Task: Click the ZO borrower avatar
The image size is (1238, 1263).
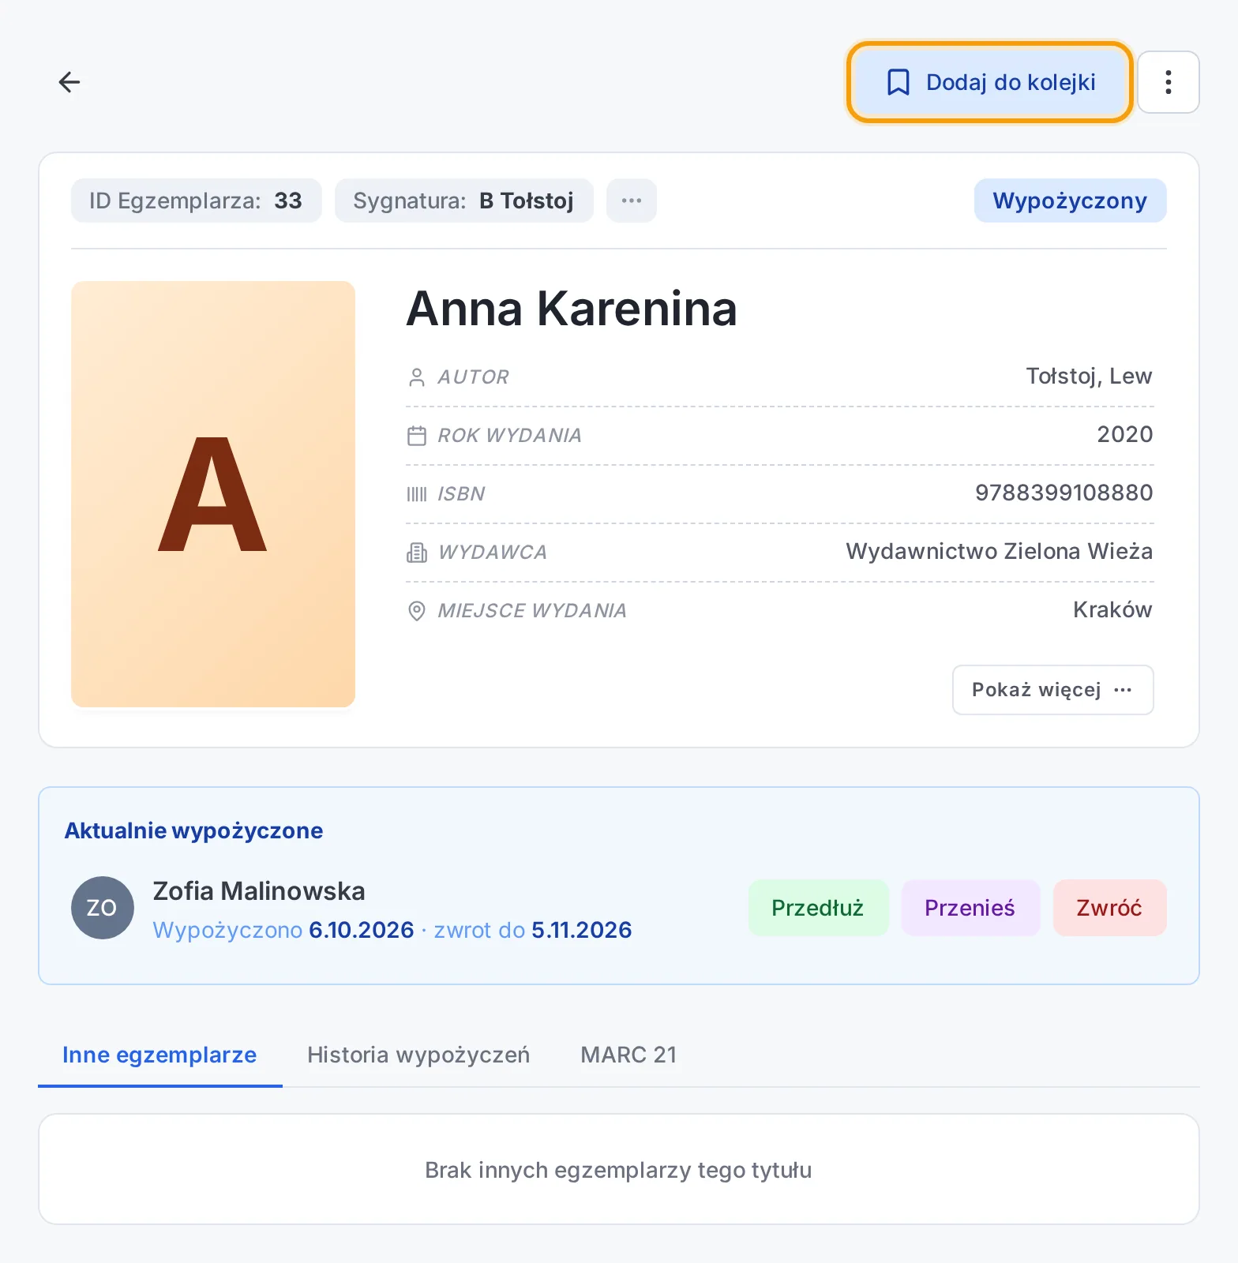Action: pyautogui.click(x=103, y=908)
